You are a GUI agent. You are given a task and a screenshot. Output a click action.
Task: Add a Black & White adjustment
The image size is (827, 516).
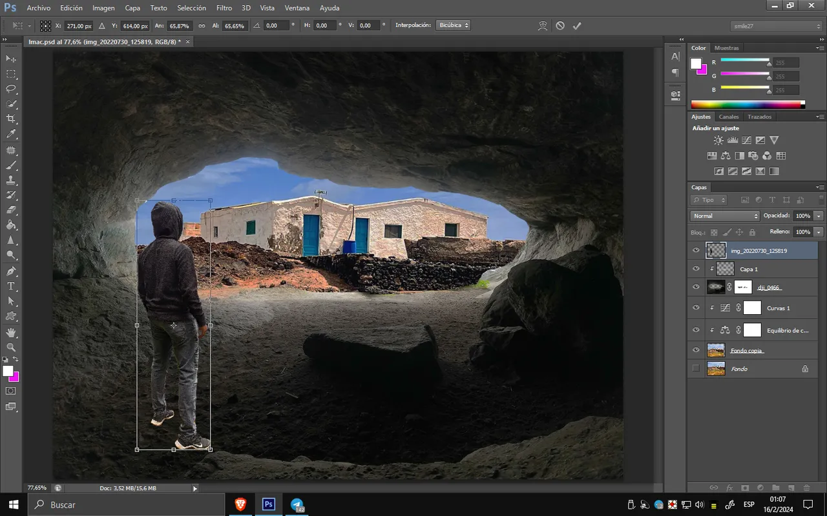tap(739, 155)
